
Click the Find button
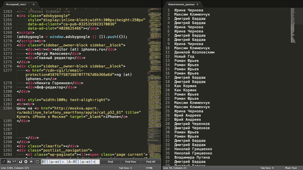point(110,162)
